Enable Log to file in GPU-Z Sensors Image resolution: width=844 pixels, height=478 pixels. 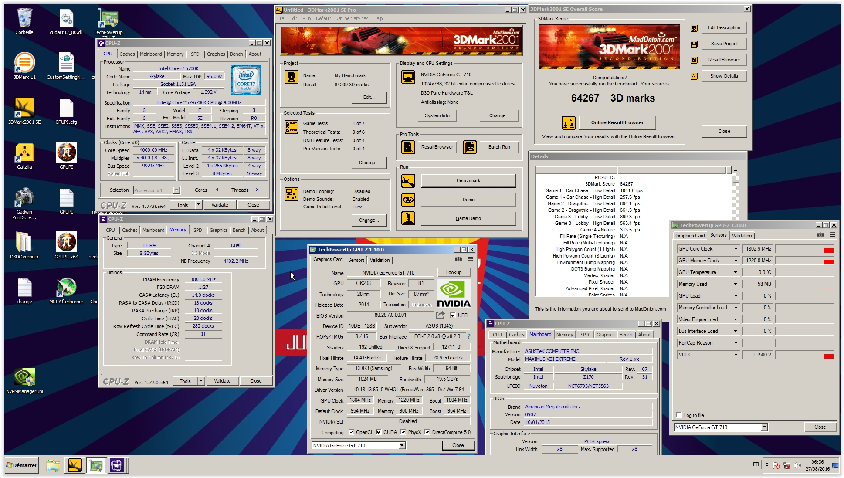(679, 415)
